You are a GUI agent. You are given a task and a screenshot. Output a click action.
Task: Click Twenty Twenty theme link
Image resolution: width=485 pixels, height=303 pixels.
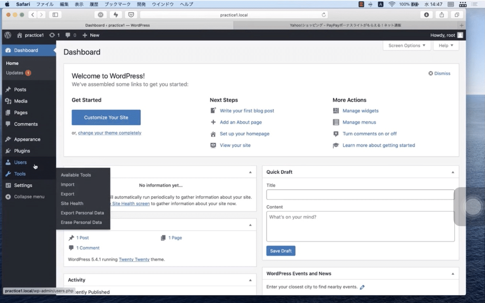[134, 259]
